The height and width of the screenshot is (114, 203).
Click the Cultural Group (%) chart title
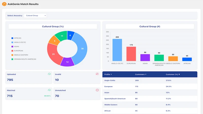point(53,27)
